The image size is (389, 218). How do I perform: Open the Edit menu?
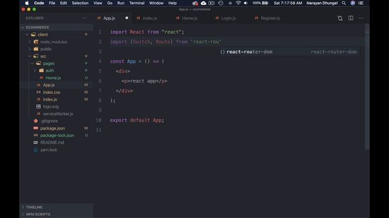click(63, 3)
